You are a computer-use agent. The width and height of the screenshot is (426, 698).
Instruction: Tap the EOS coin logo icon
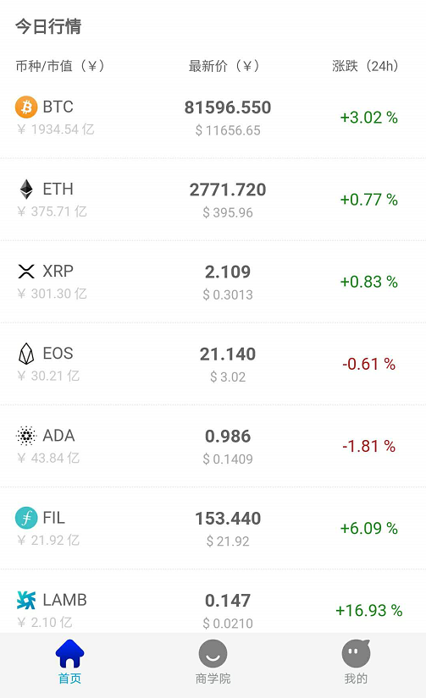click(x=26, y=354)
